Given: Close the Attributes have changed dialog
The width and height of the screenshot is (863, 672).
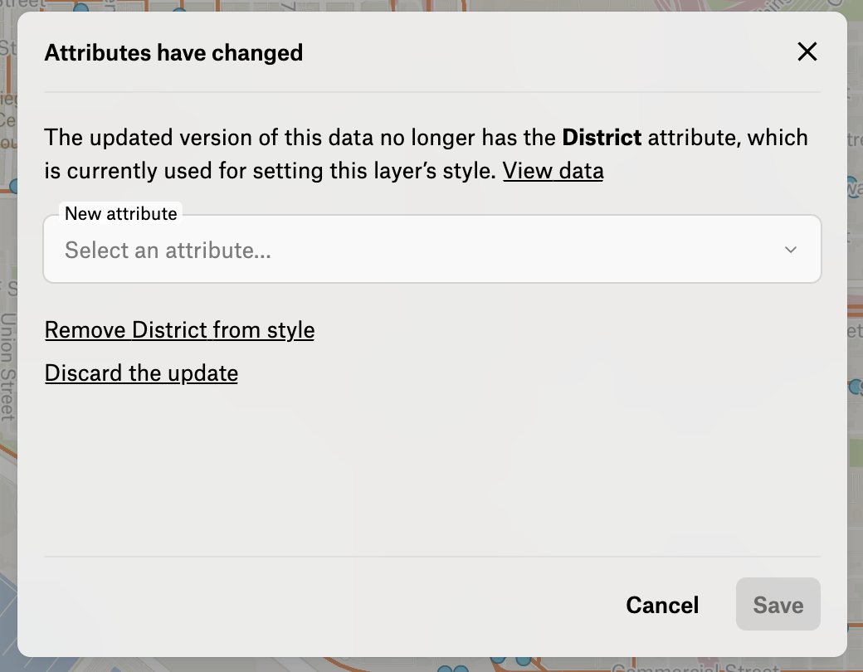Looking at the screenshot, I should [807, 52].
